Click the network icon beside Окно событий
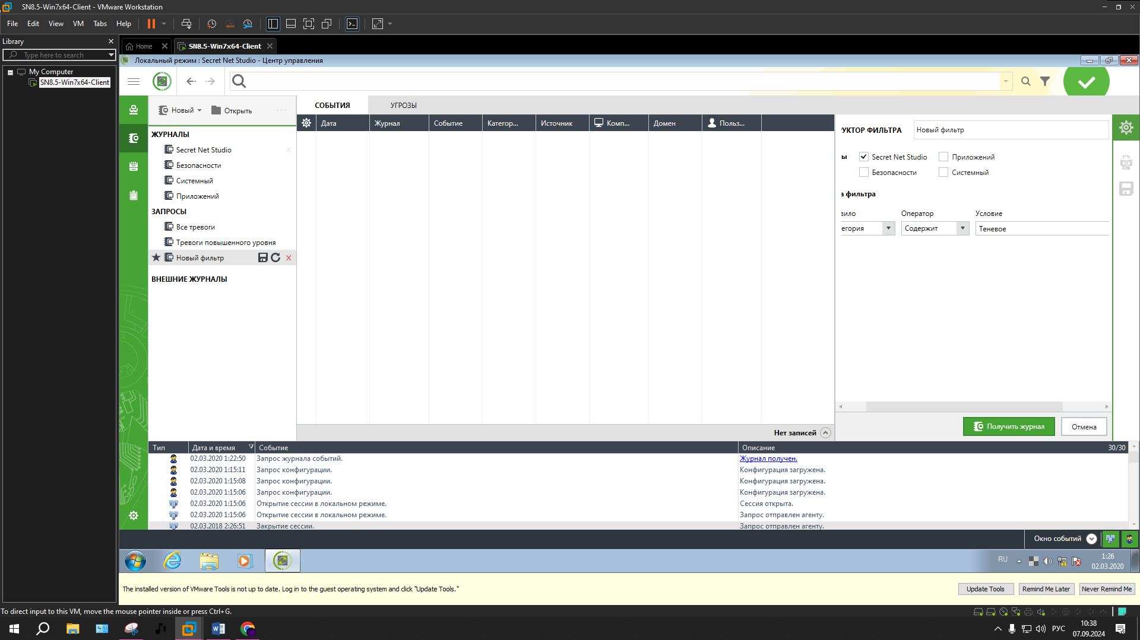Screen dimensions: 1140x640 (1110, 539)
